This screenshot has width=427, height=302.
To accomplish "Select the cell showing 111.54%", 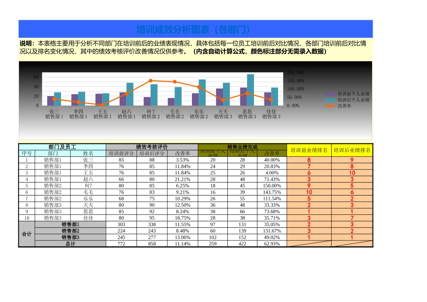I will click(x=272, y=199).
